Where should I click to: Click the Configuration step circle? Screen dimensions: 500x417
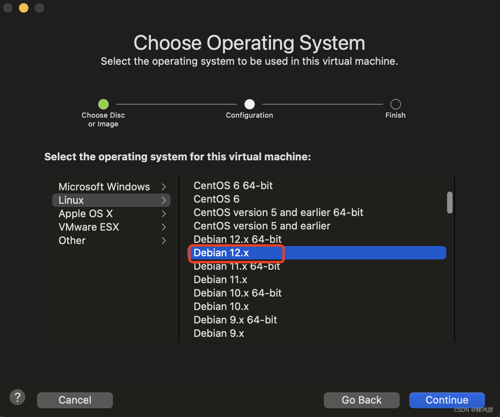[x=250, y=104]
